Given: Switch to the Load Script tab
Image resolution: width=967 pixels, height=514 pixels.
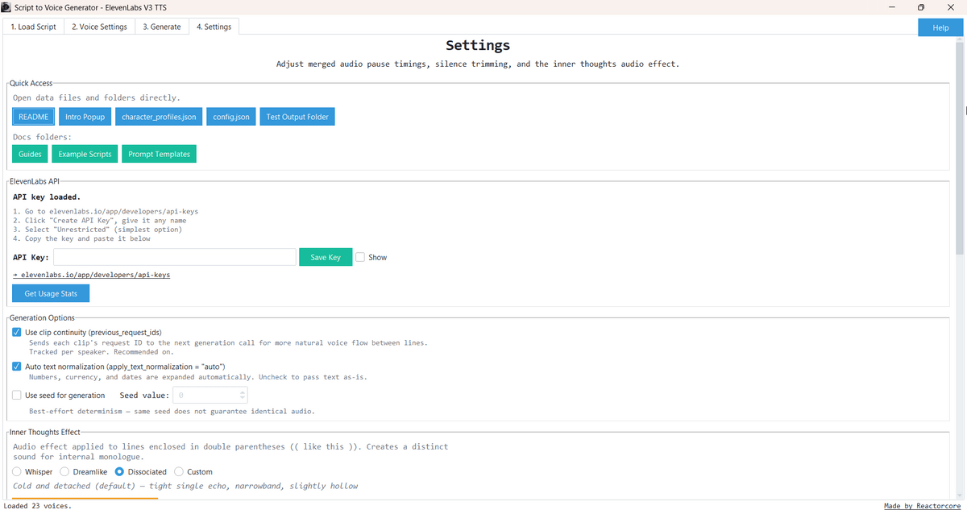Looking at the screenshot, I should 33,27.
